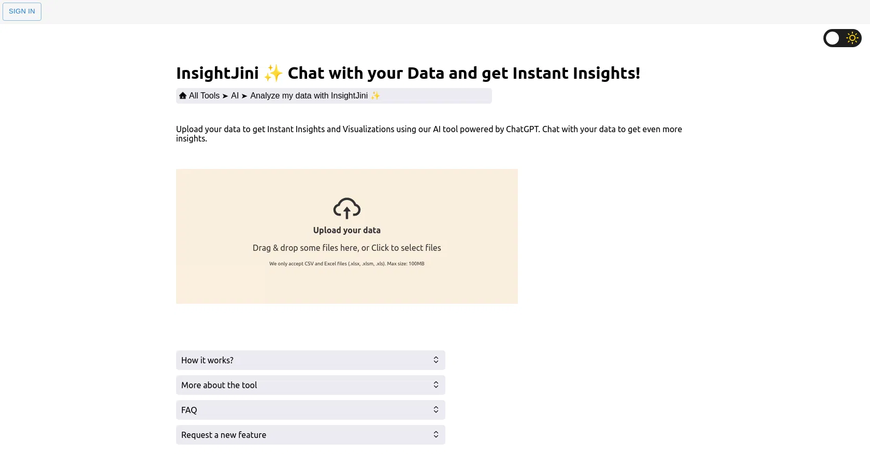Click the SIGN IN button
Viewport: 870px width, 454px height.
coord(22,11)
